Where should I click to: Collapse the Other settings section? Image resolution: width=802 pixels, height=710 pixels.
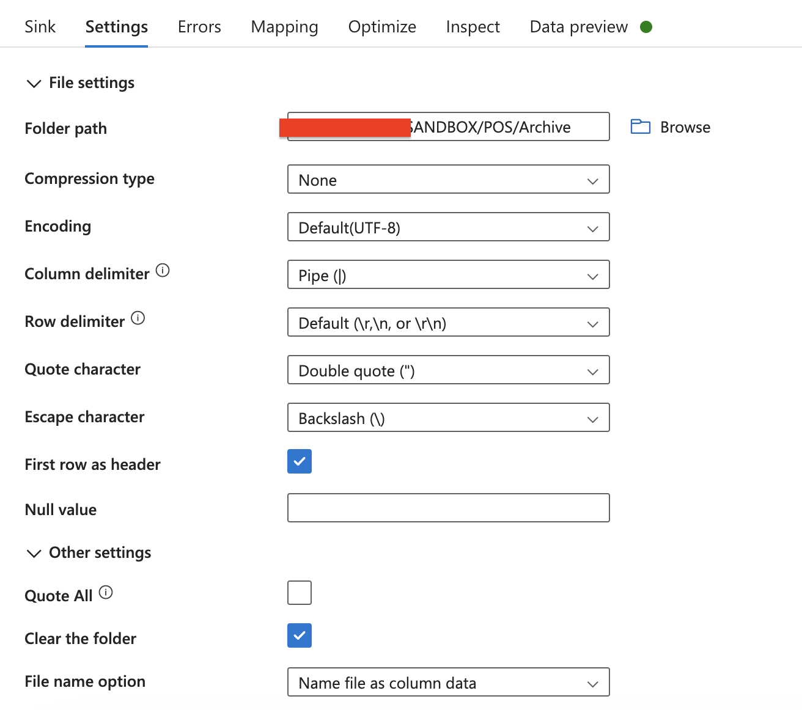34,553
